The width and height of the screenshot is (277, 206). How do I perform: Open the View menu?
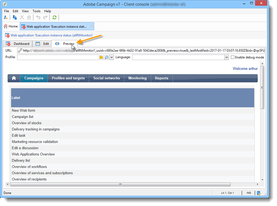click(x=25, y=11)
